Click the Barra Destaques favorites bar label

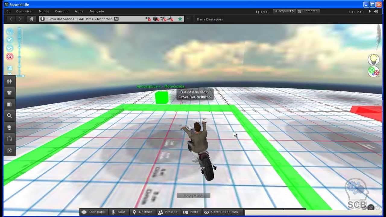210,19
